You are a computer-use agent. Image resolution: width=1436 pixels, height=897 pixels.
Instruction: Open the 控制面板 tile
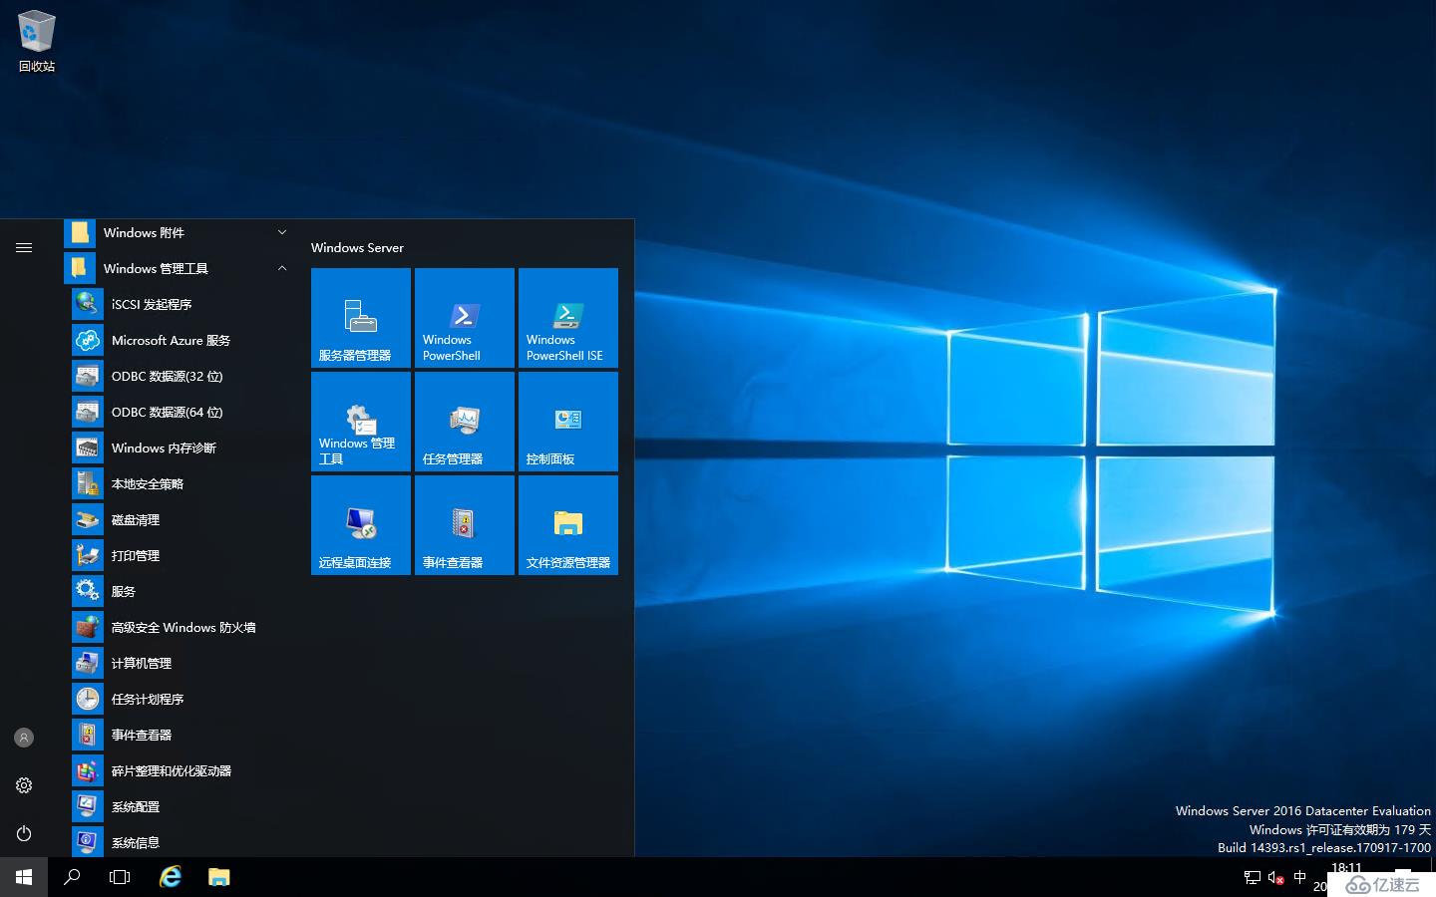(x=568, y=422)
